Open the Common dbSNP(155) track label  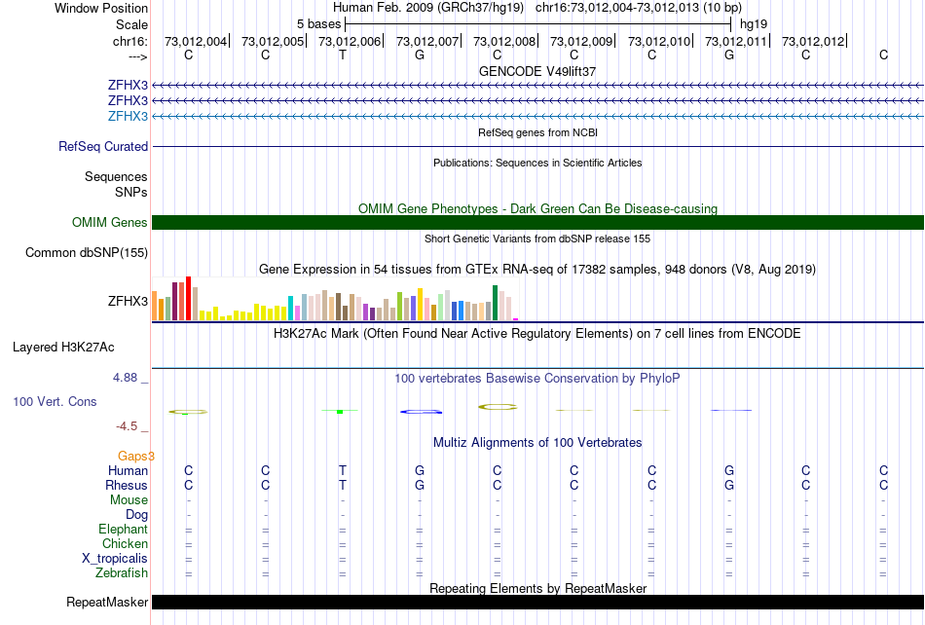click(x=87, y=252)
